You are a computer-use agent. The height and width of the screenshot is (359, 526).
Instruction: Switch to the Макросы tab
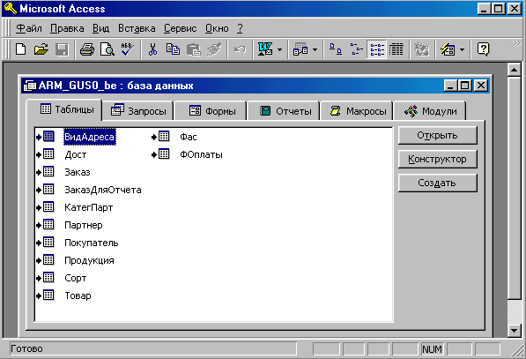tap(358, 111)
